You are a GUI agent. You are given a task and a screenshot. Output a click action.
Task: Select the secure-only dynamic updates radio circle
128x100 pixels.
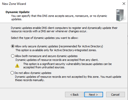point(13,46)
